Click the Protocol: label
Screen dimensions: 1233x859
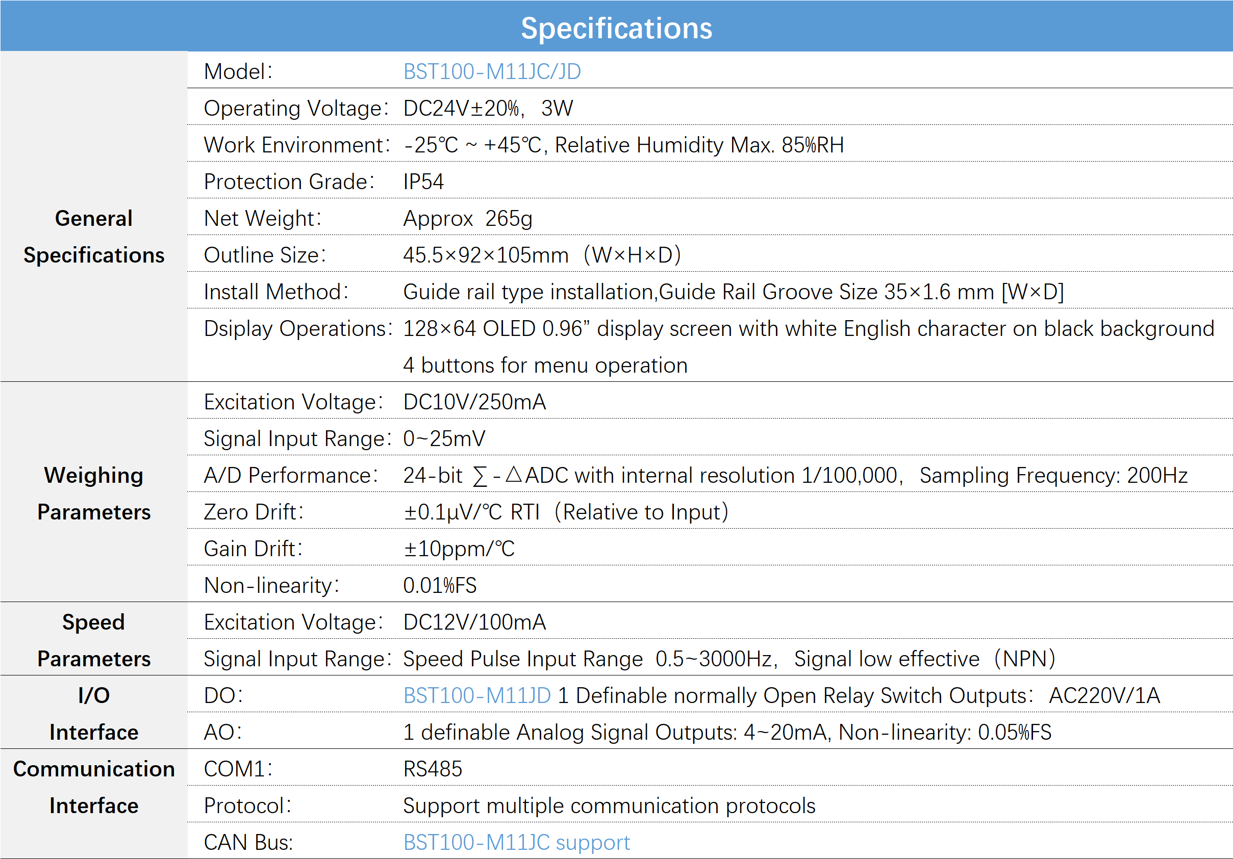[248, 806]
